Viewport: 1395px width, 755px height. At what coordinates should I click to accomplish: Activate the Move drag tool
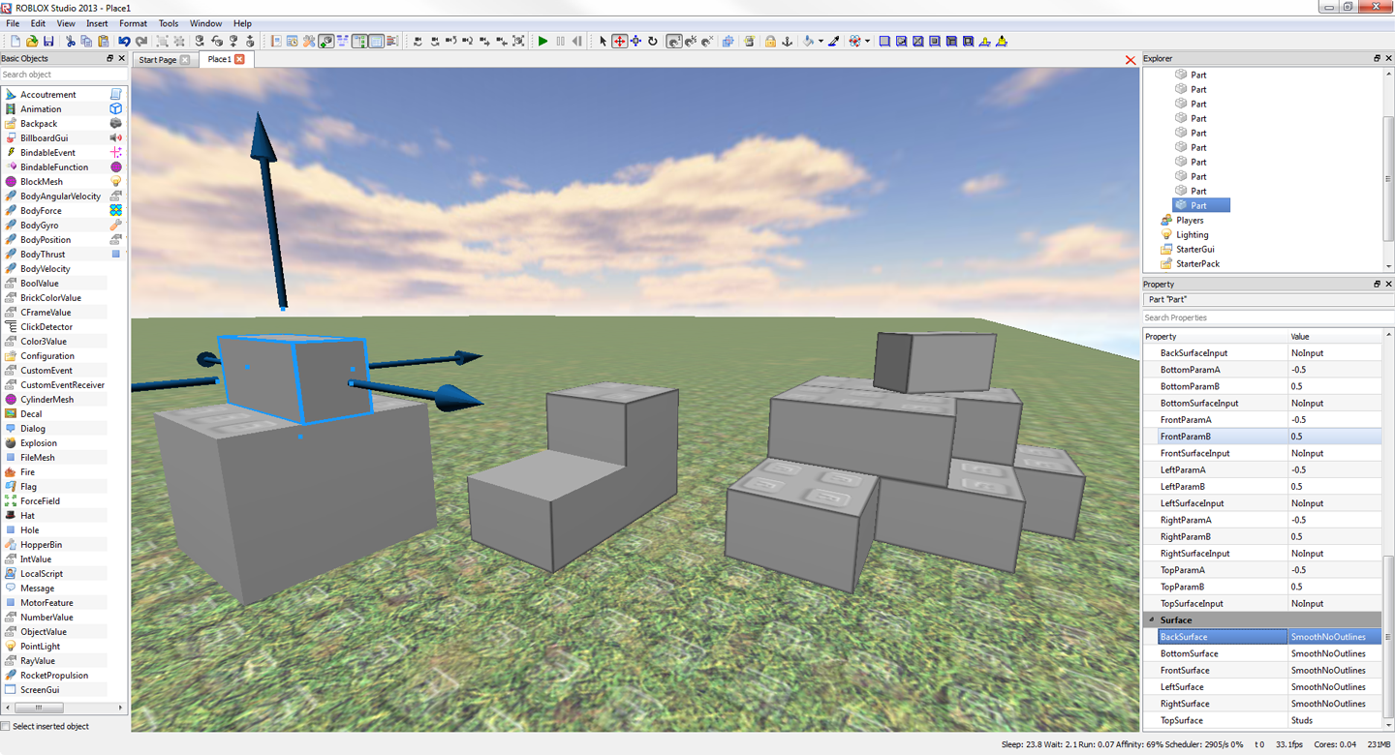pos(619,42)
